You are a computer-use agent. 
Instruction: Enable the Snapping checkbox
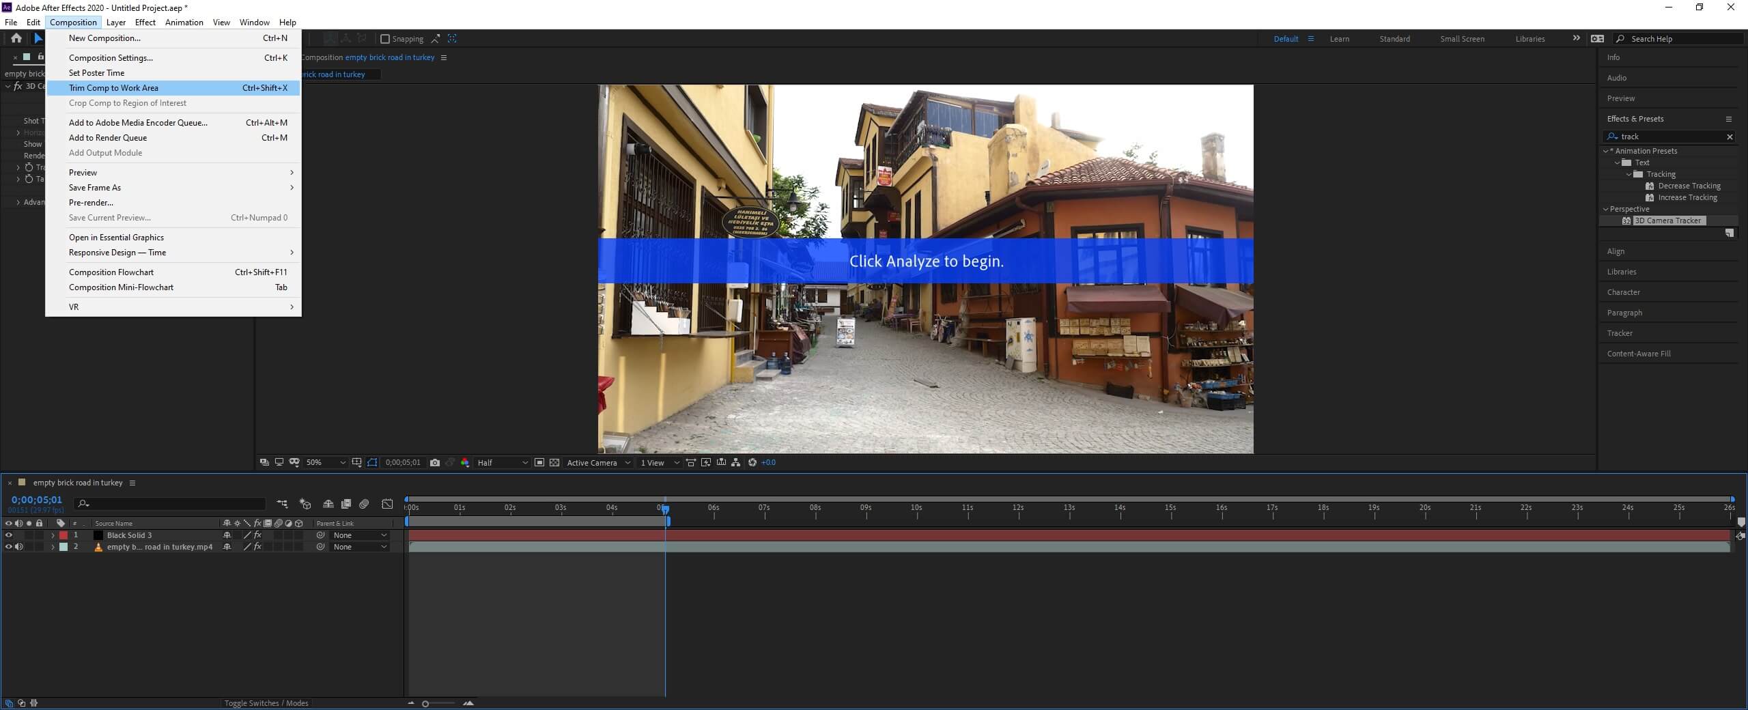pos(385,39)
